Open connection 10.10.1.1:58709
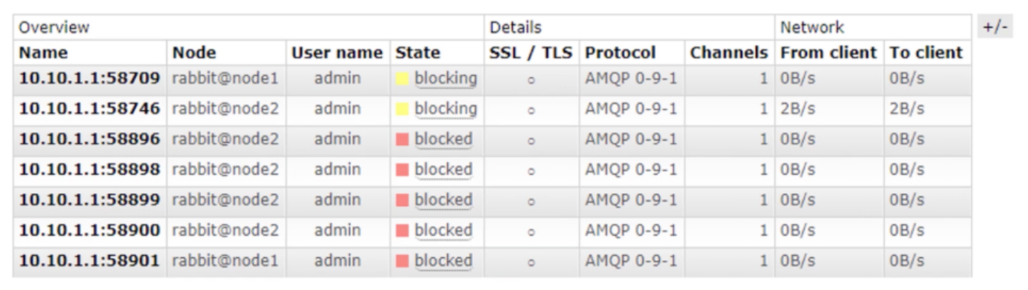The height and width of the screenshot is (290, 1028). click(x=89, y=79)
